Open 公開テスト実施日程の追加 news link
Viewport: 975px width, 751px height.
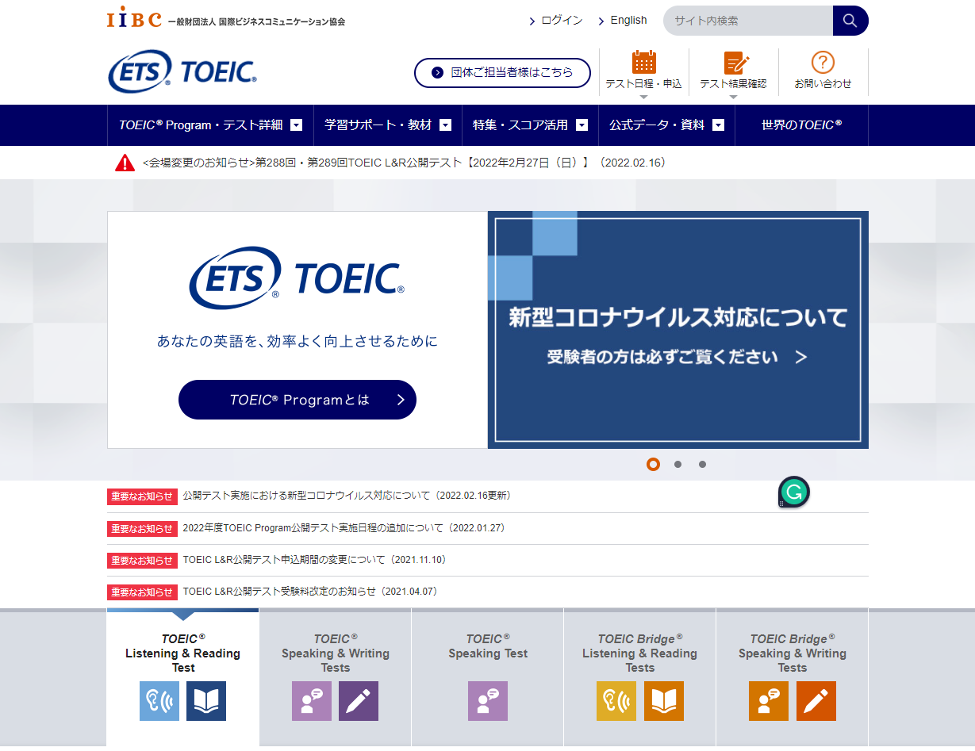(x=344, y=528)
